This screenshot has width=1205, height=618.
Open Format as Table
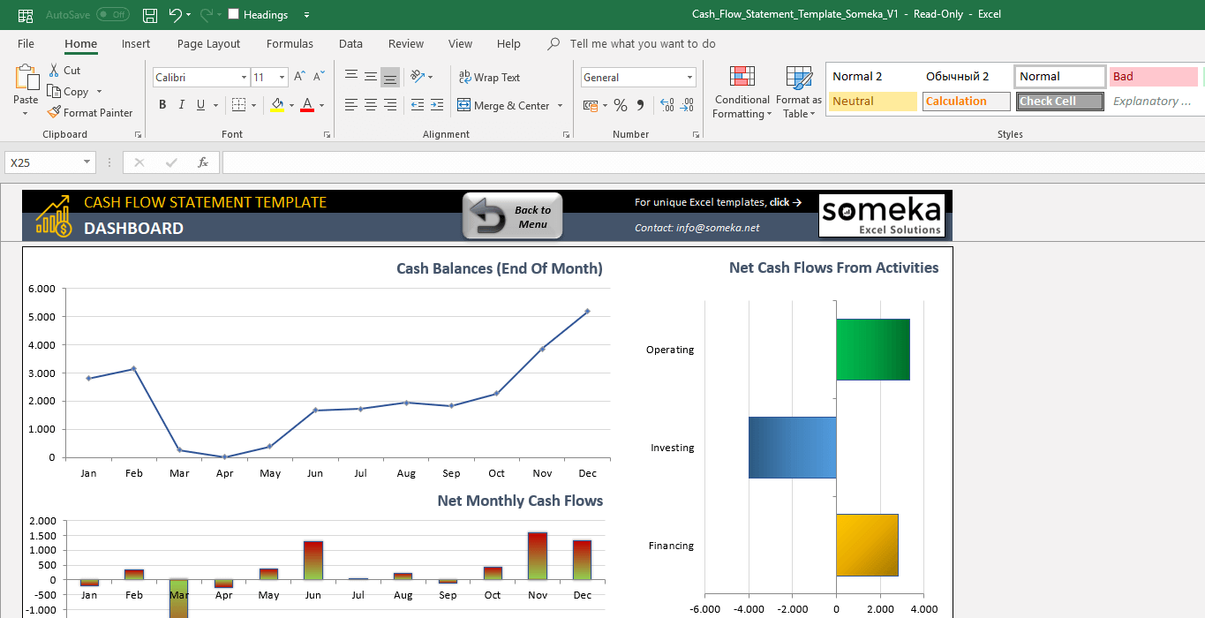click(799, 92)
